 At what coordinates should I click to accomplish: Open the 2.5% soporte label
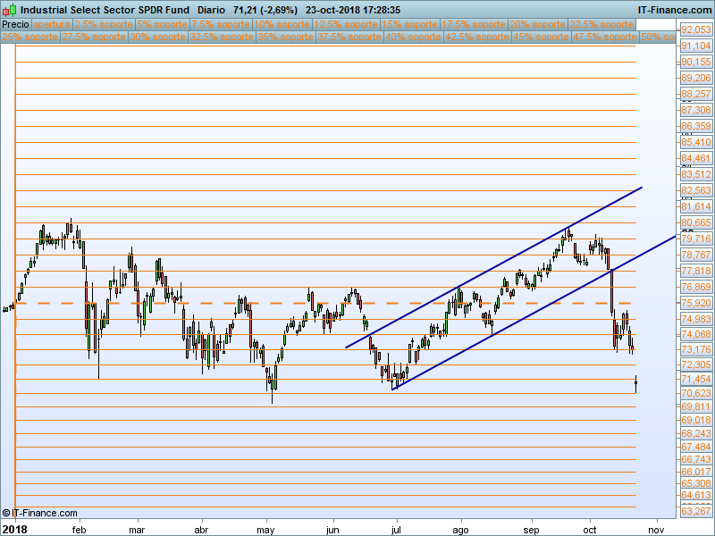(x=104, y=24)
